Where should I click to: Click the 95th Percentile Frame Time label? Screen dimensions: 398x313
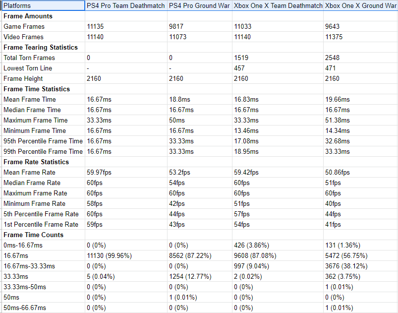[43, 141]
